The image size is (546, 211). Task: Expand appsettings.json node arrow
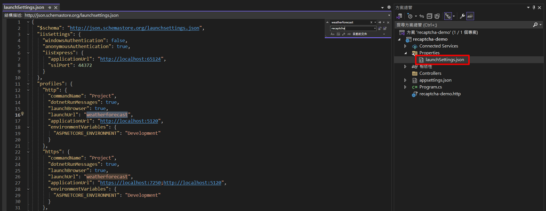point(405,80)
